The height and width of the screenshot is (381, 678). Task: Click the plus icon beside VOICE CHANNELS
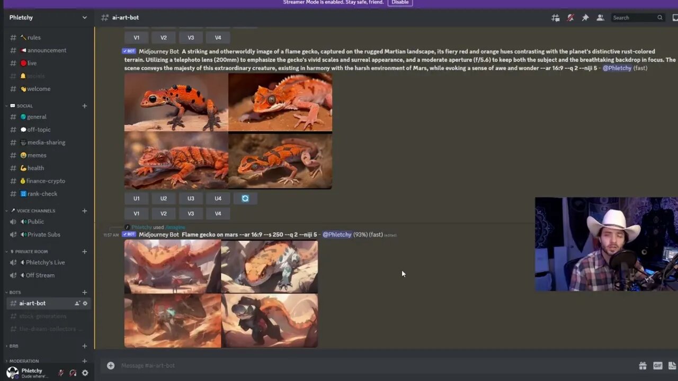tap(84, 211)
